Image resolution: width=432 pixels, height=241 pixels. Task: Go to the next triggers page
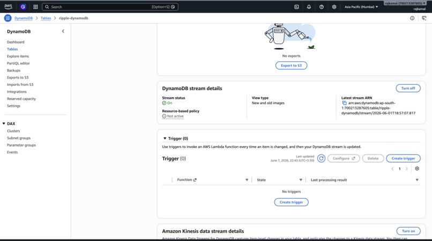point(407,169)
